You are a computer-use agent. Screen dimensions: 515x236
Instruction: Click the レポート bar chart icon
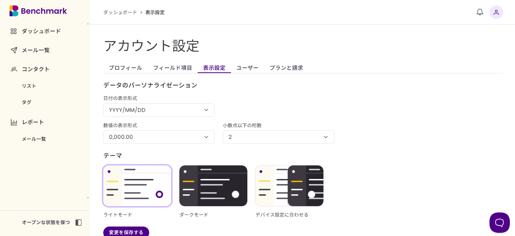(14, 122)
